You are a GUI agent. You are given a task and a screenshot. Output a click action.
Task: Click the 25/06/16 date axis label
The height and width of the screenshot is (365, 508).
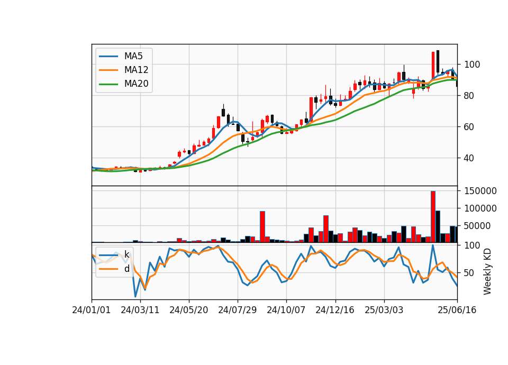457,310
